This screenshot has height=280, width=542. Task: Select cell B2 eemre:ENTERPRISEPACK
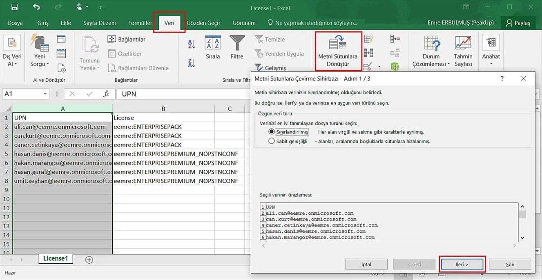coord(163,127)
